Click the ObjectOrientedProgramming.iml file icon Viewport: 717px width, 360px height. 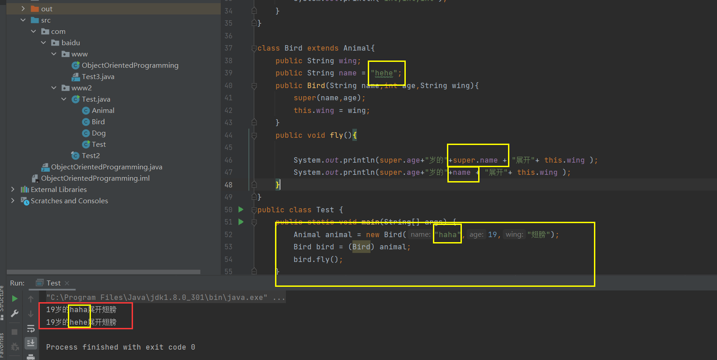pyautogui.click(x=35, y=178)
